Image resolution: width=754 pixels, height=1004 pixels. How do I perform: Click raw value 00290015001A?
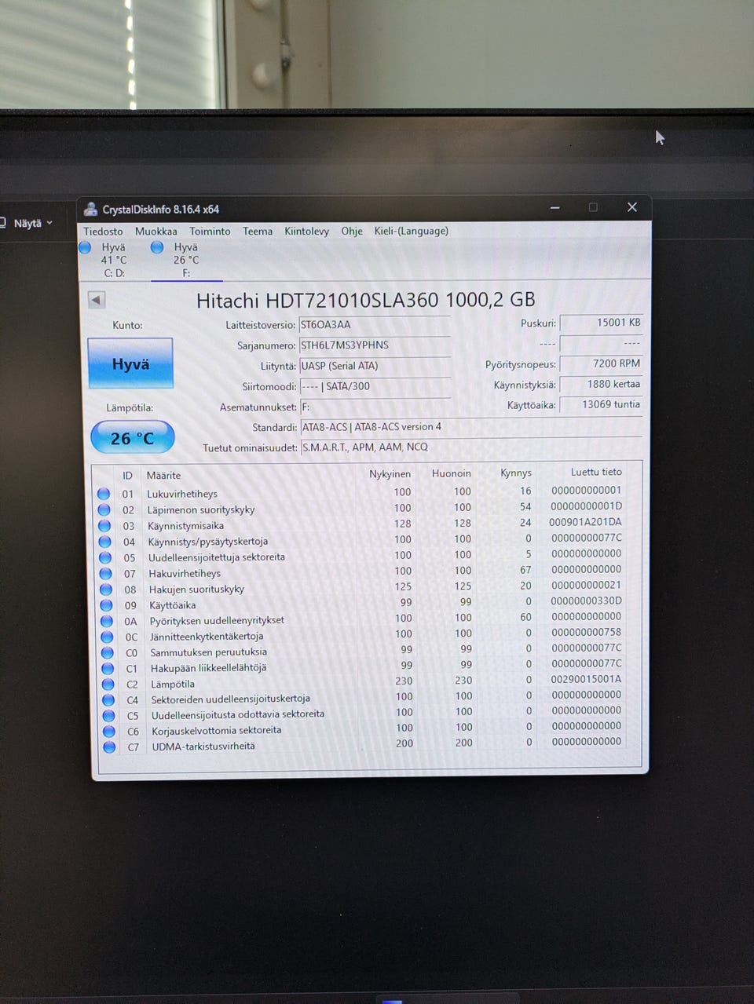click(x=586, y=680)
